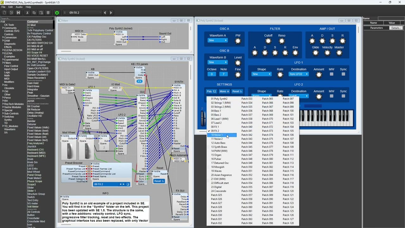The width and height of the screenshot is (405, 228).
Task: Click the LFO 2 Amount knob
Action: click(x=319, y=97)
